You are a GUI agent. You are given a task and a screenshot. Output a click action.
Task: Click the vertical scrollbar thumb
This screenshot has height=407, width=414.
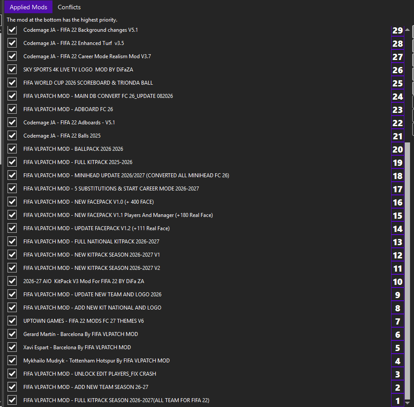click(x=407, y=271)
